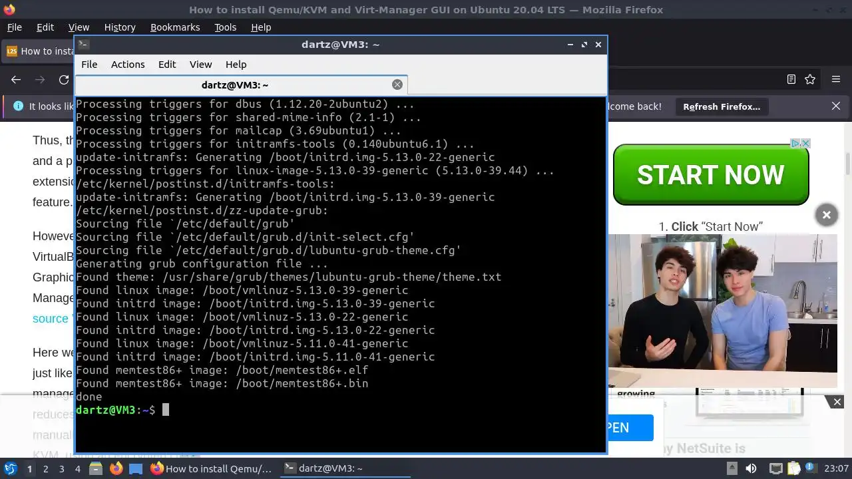Dismiss the Firefox notification bar
The height and width of the screenshot is (479, 852).
point(836,106)
